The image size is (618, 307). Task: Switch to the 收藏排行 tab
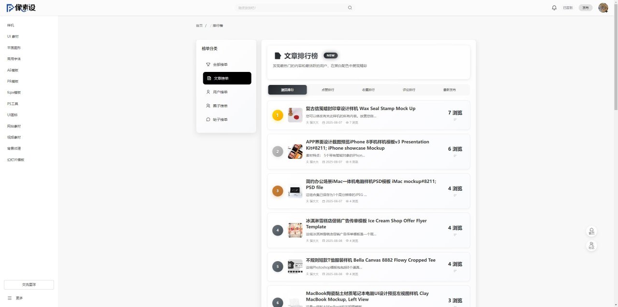[368, 90]
